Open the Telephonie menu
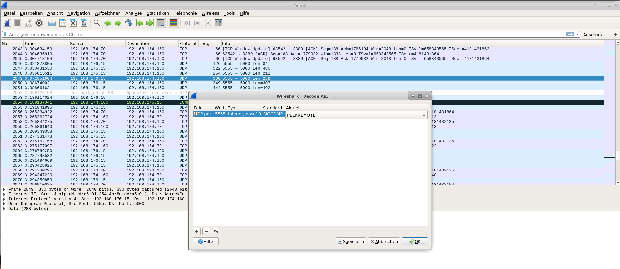620x269 pixels. click(x=185, y=13)
